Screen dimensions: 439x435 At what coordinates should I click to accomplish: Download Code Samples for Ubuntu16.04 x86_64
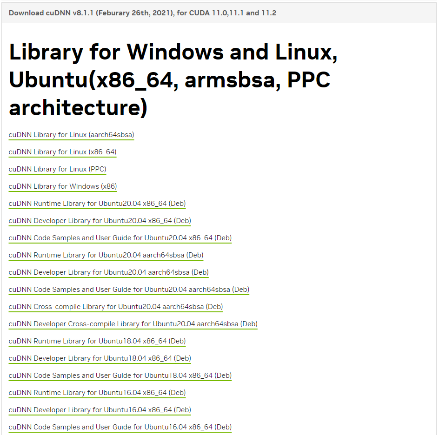coord(120,427)
